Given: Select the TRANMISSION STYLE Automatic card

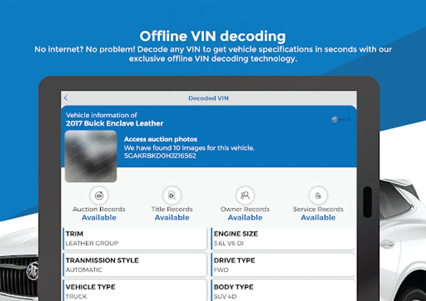Looking at the screenshot, I should point(135,265).
